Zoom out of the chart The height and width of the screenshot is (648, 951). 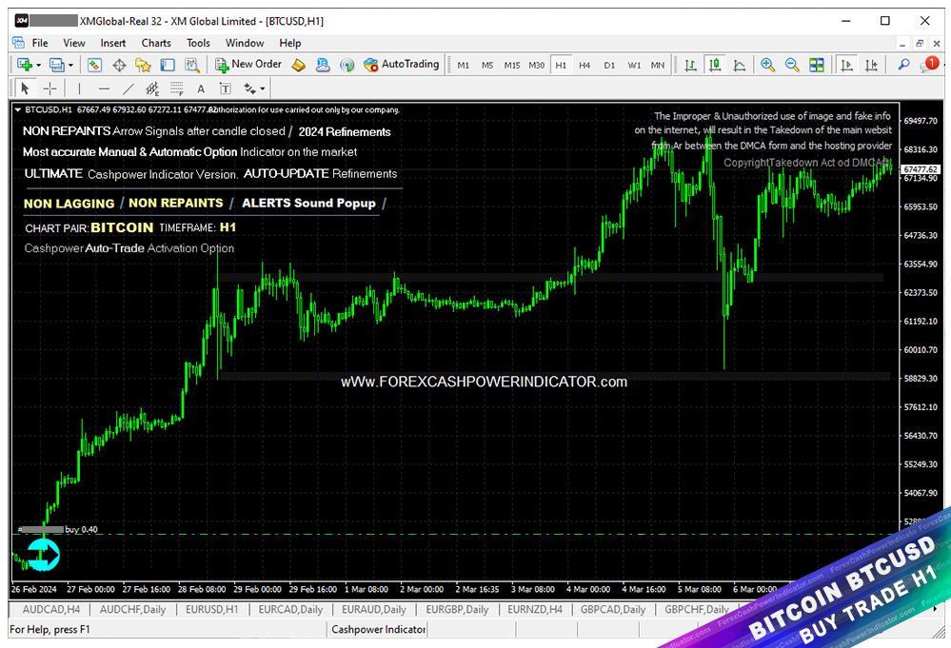(x=791, y=65)
